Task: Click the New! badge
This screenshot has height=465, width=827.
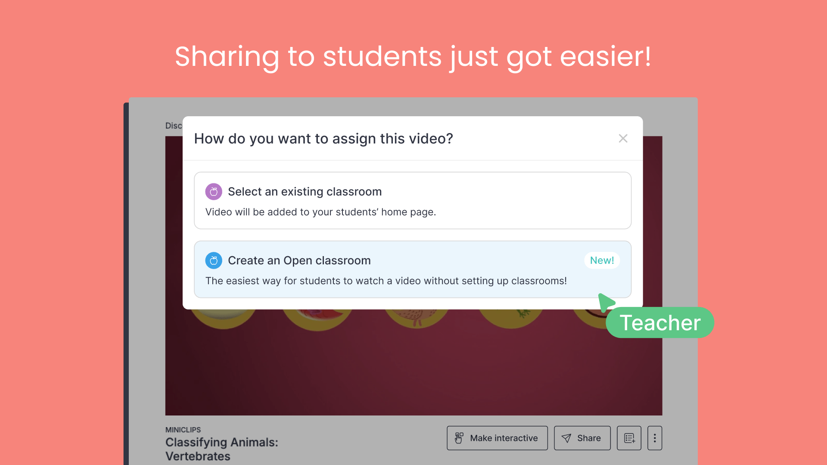Action: click(602, 260)
